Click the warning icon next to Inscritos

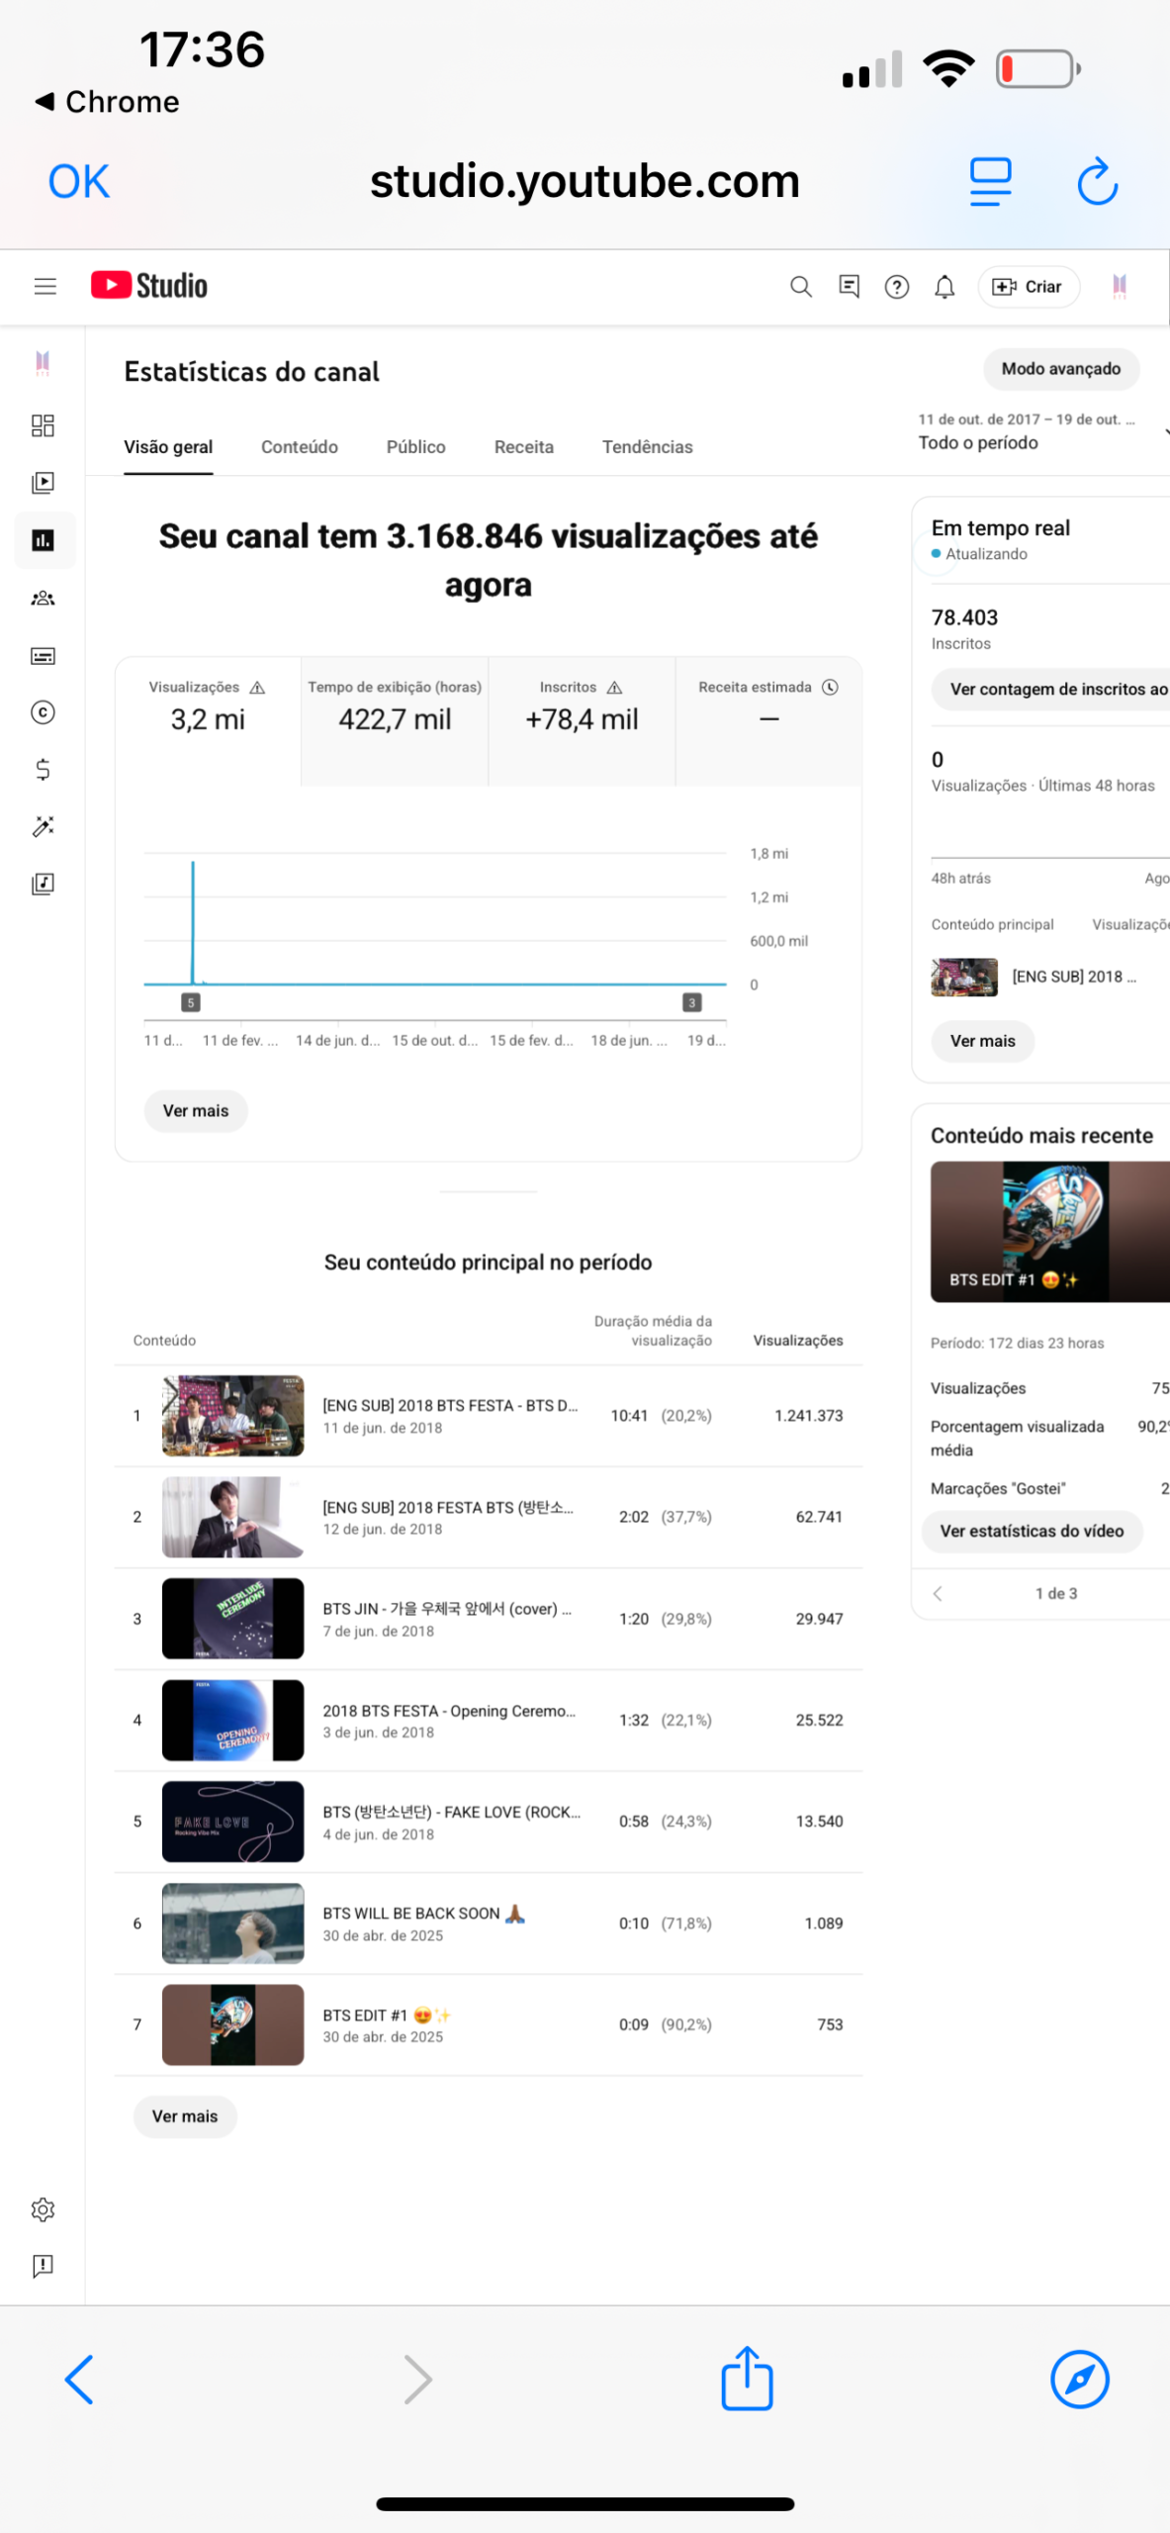click(614, 688)
